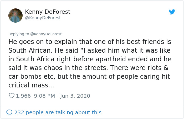
Task: Click the Twitter bird logo
Action: pyautogui.click(x=172, y=12)
